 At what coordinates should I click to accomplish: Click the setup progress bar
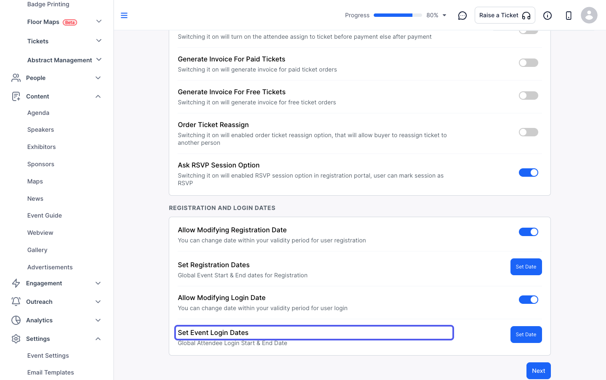(398, 15)
